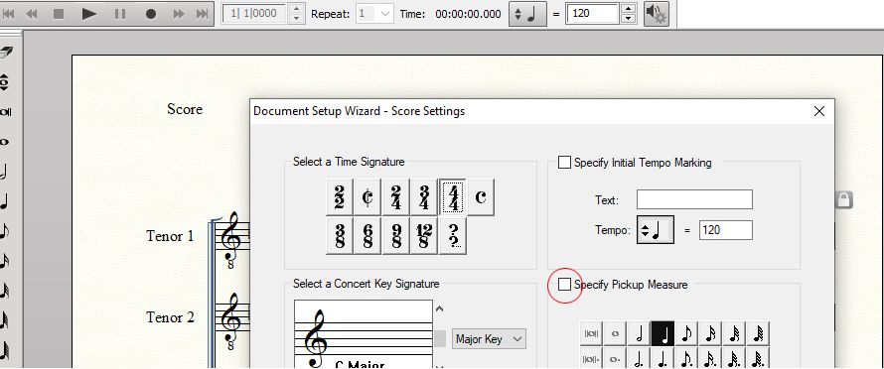Select 32nd note pickup duration
Screen dimensions: 884x369
click(734, 333)
